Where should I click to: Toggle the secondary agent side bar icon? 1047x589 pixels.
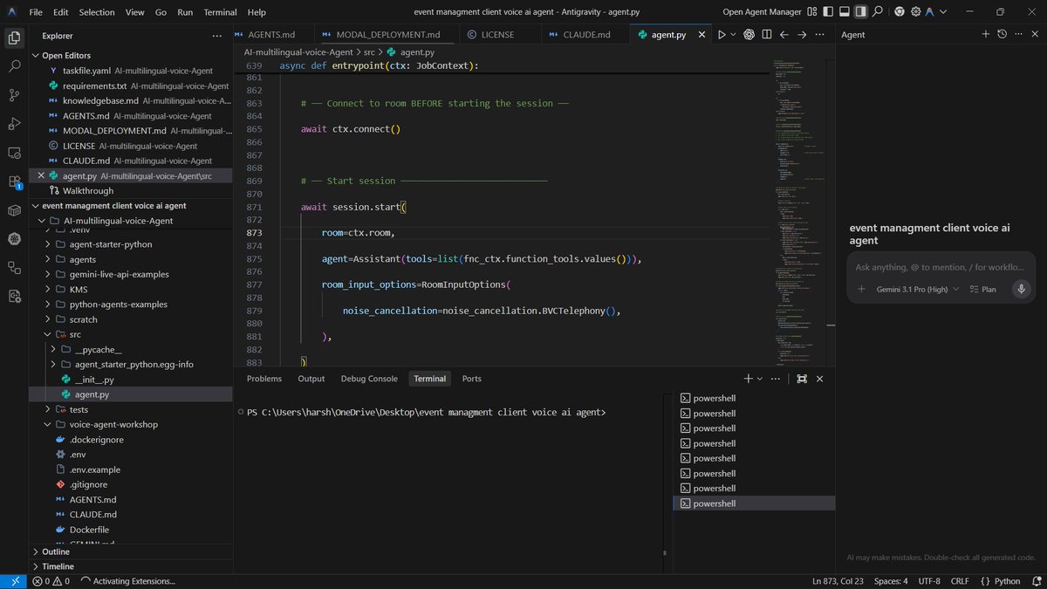tap(860, 12)
